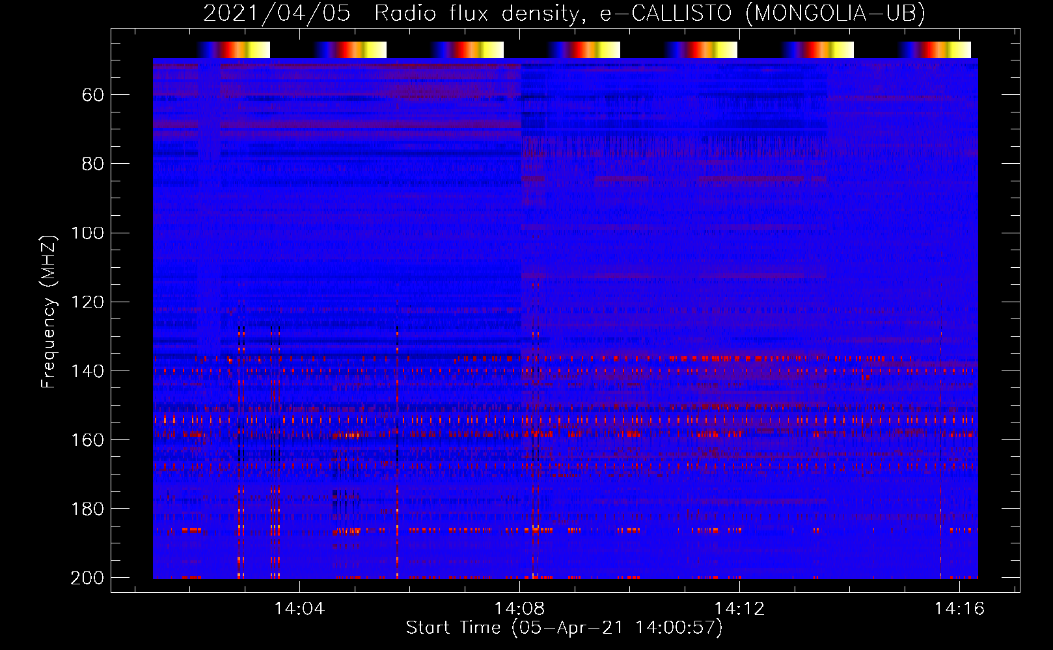Select the 80 frequency tick label

click(93, 164)
